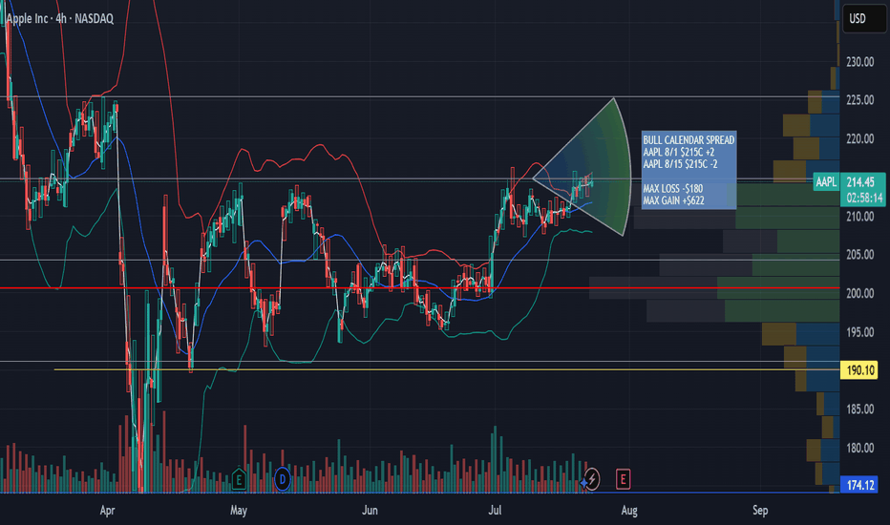Click the Aug label on time axis
The width and height of the screenshot is (890, 525).
(x=629, y=511)
